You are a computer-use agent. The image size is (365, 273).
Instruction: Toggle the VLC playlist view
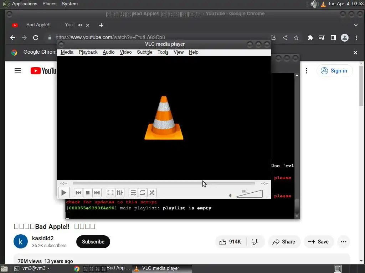click(133, 193)
